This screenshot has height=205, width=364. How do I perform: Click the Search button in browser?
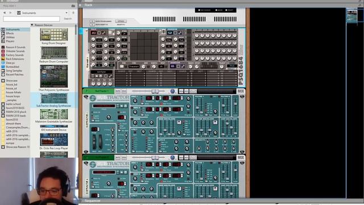68,19
